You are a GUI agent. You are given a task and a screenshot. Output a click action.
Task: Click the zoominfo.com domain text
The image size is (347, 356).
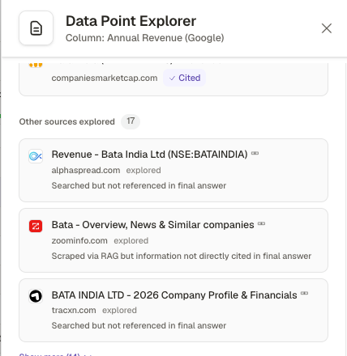(79, 240)
